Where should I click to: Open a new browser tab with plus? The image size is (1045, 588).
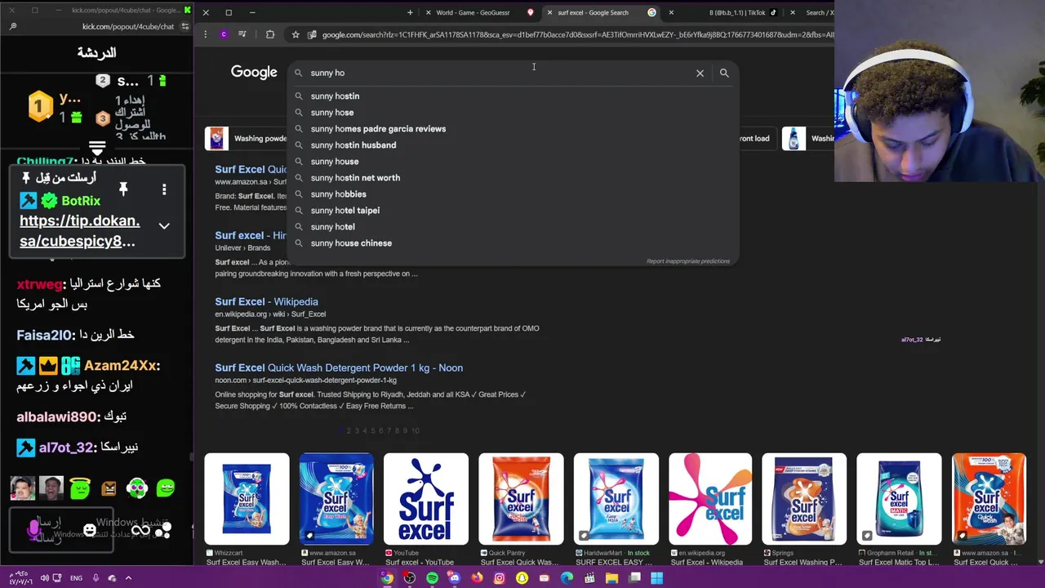[410, 12]
